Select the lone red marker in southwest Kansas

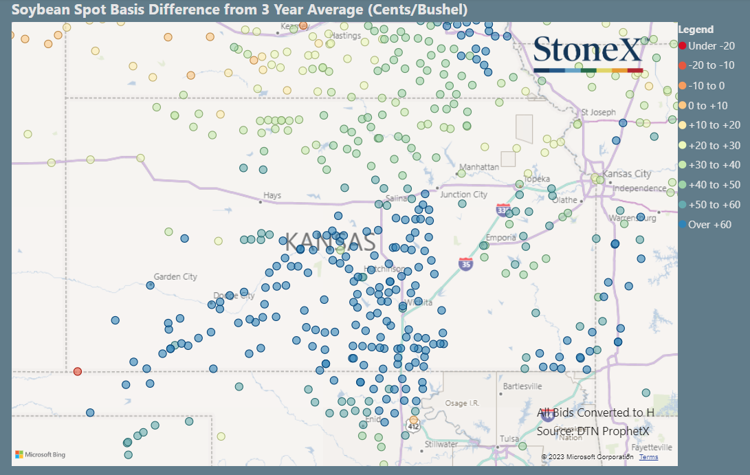(77, 371)
